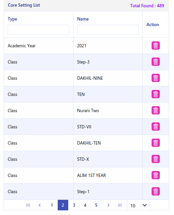Remove the DAKHIL-NINE class entry
The image size is (174, 215).
pos(156,78)
